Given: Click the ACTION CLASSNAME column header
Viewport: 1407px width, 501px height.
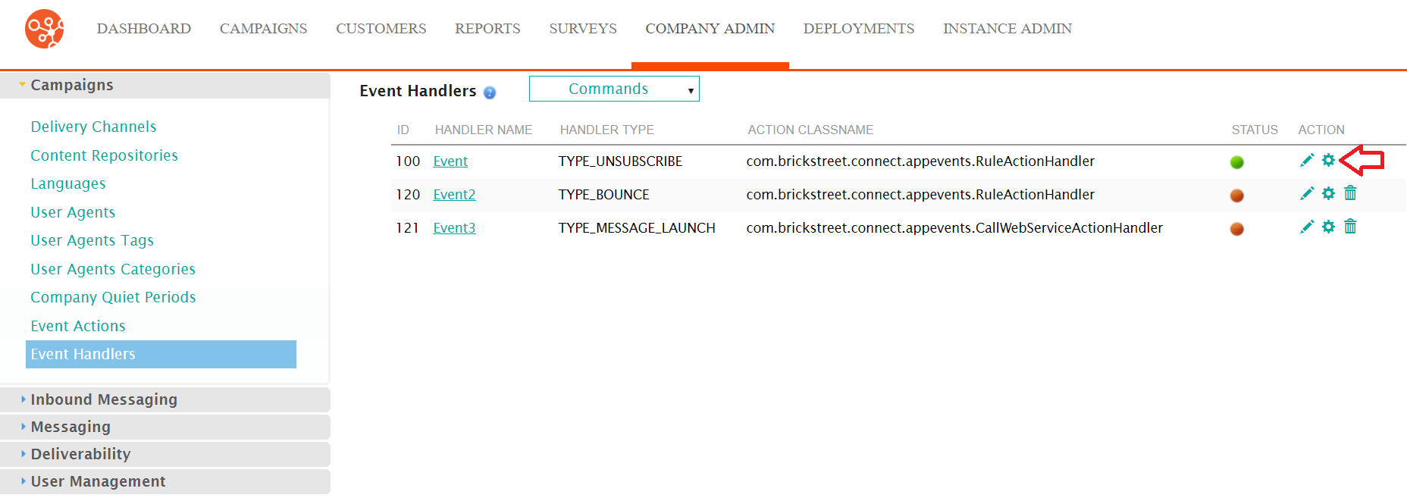Looking at the screenshot, I should (x=810, y=130).
